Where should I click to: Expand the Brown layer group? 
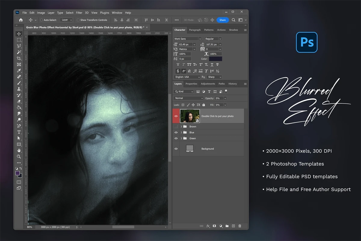pyautogui.click(x=181, y=127)
